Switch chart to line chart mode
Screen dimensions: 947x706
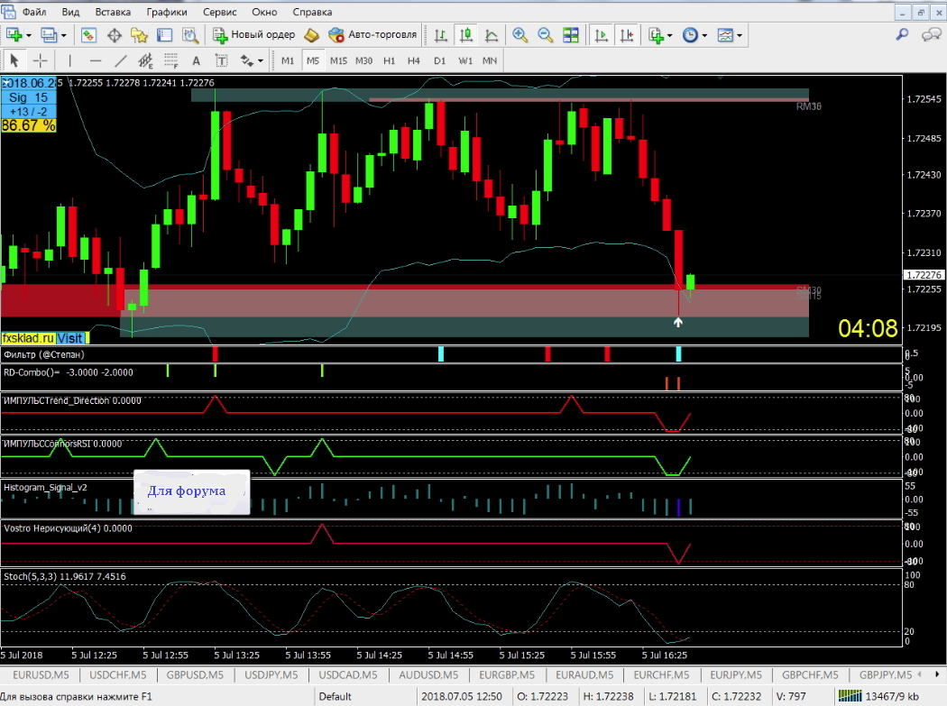492,35
